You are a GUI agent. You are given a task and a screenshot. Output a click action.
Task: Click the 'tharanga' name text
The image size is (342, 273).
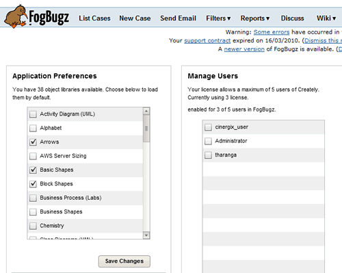pos(226,155)
